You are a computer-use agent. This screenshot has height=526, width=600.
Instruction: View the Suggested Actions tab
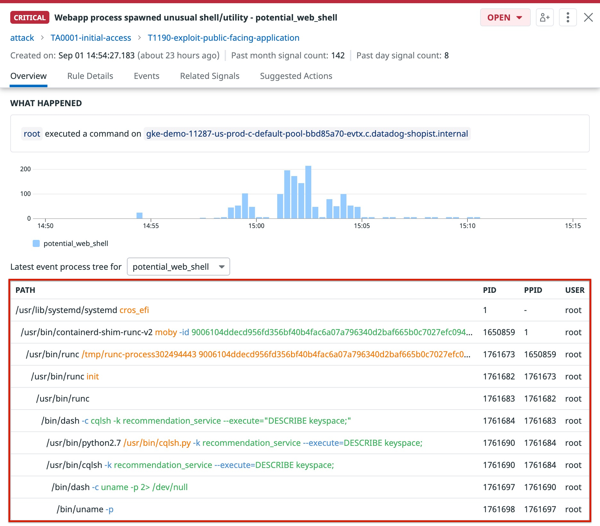point(296,76)
